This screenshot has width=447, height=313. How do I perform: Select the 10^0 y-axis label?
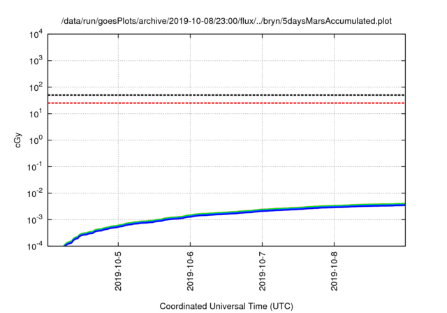pos(36,140)
